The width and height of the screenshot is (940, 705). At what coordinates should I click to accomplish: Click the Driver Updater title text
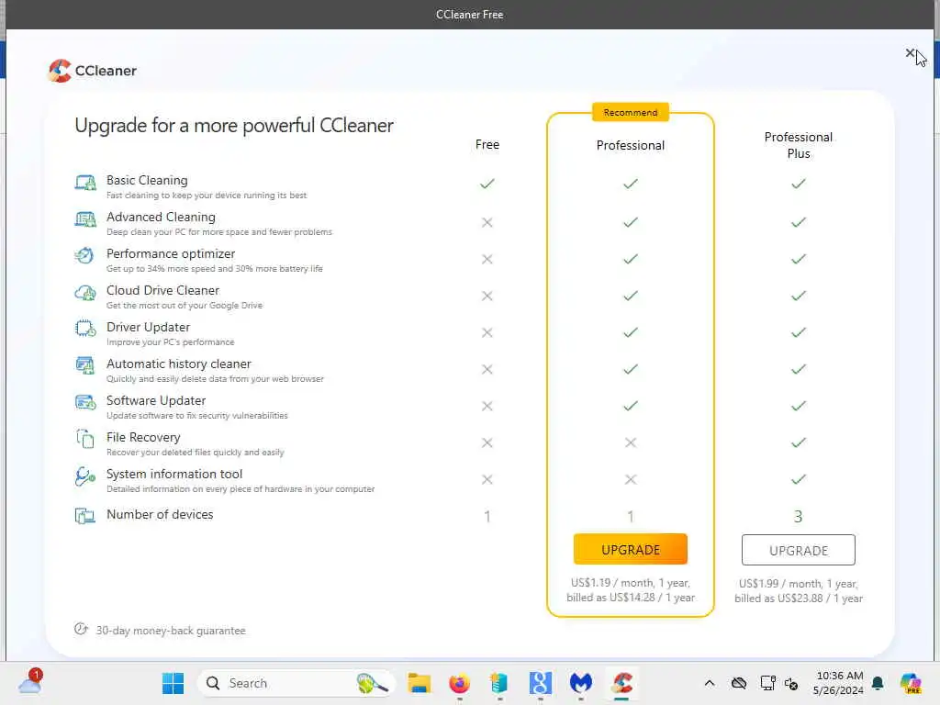(x=148, y=327)
